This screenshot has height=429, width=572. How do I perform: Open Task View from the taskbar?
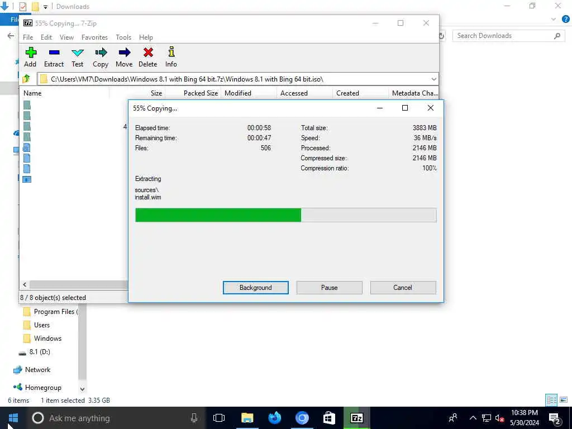(x=219, y=418)
